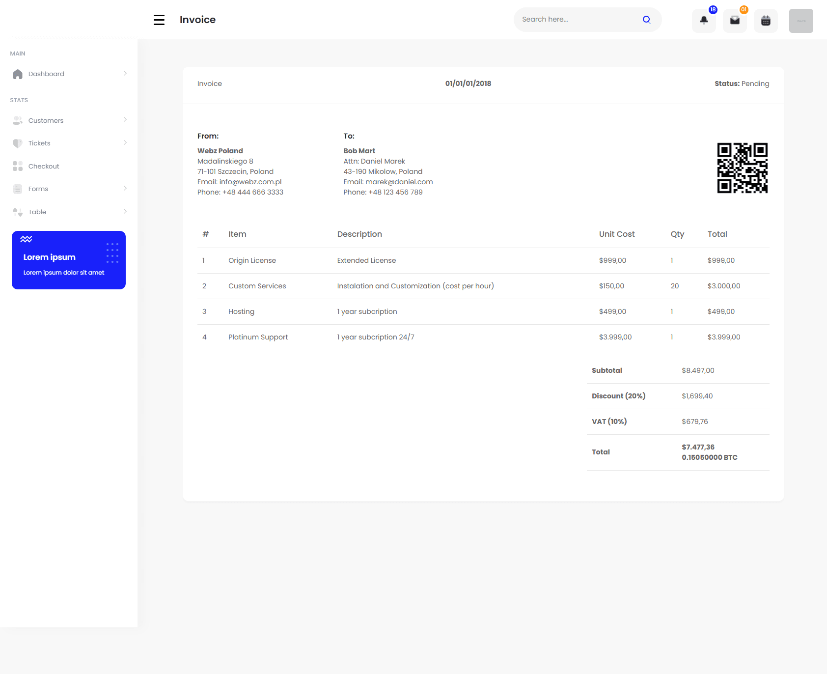Click the drag handle dots on Lorem ipsum card

coord(113,253)
